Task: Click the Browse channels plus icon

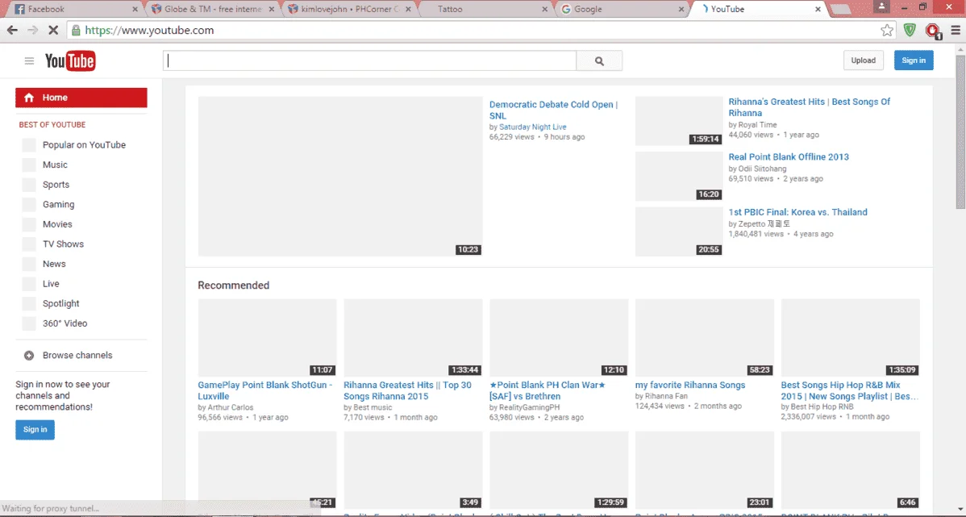Action: tap(29, 356)
